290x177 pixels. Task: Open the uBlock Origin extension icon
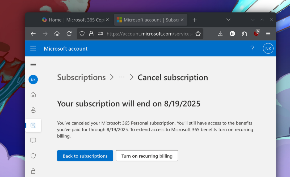coord(256,34)
